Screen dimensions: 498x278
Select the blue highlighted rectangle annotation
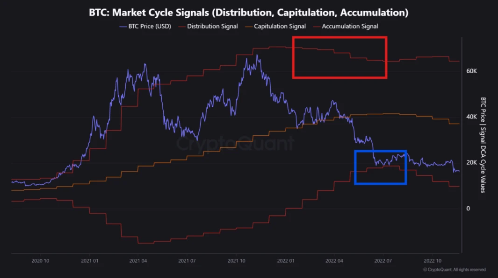pyautogui.click(x=380, y=152)
